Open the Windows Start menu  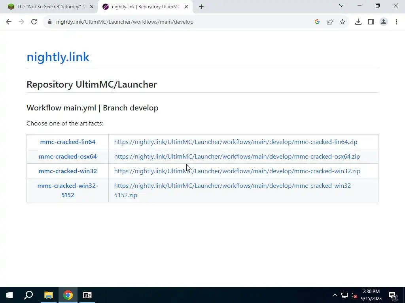click(x=9, y=295)
